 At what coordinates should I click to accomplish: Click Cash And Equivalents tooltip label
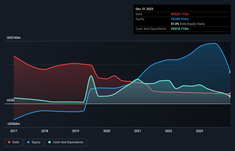pyautogui.click(x=151, y=29)
